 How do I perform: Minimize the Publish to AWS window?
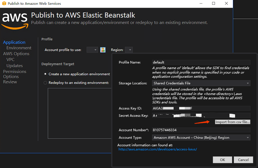click(201, 4)
